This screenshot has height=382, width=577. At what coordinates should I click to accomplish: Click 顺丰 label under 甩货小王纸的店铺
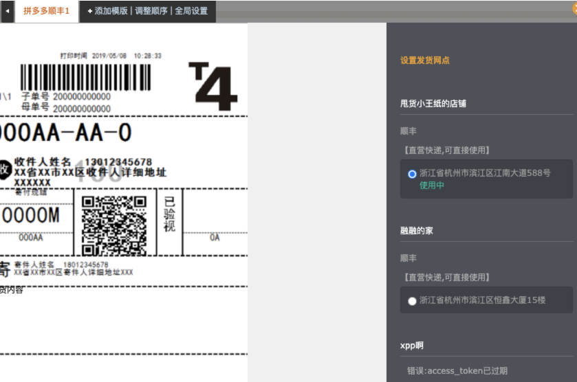408,131
